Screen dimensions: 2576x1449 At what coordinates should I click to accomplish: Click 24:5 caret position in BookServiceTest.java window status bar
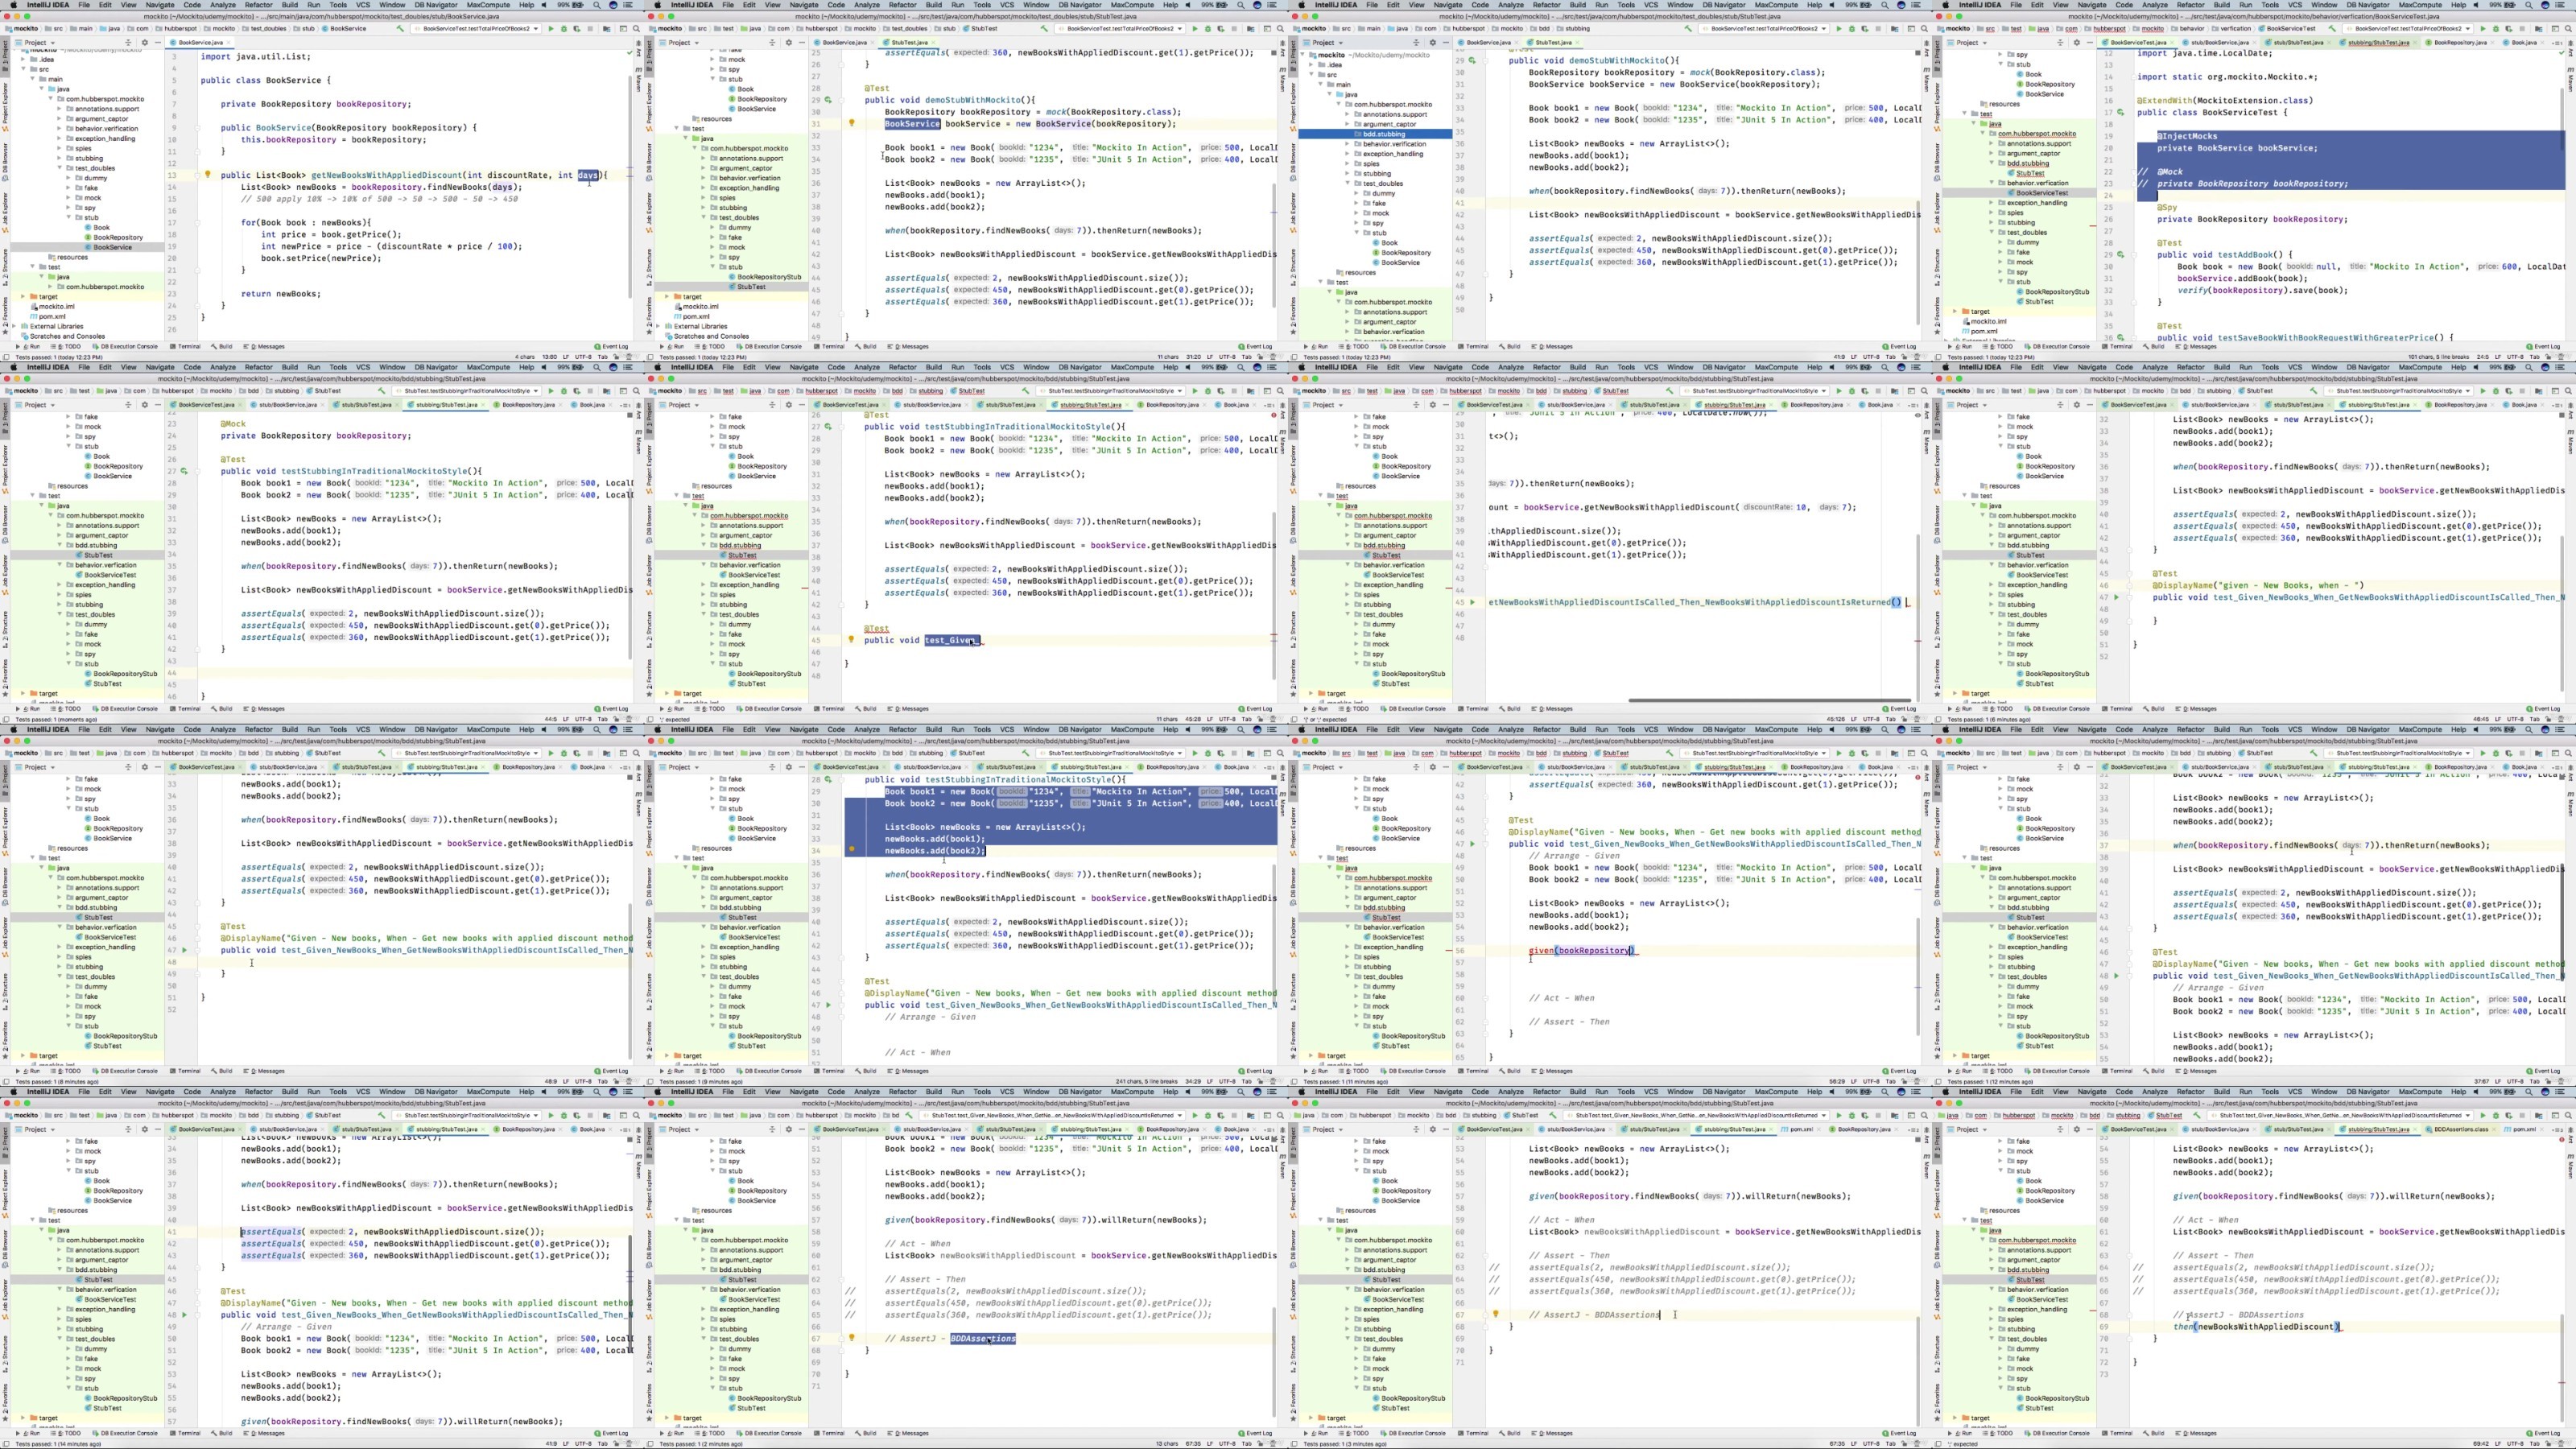click(x=2483, y=357)
